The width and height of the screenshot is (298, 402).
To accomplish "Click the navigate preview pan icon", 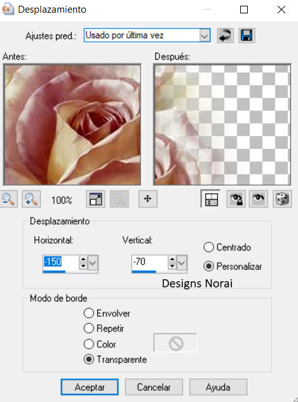I will (x=147, y=199).
